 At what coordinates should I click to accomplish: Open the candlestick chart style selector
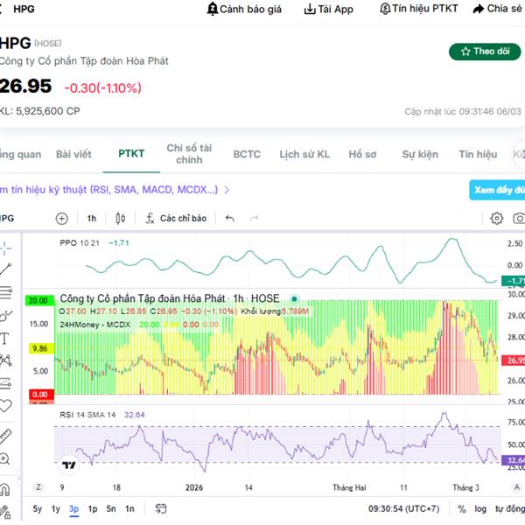[x=121, y=219]
